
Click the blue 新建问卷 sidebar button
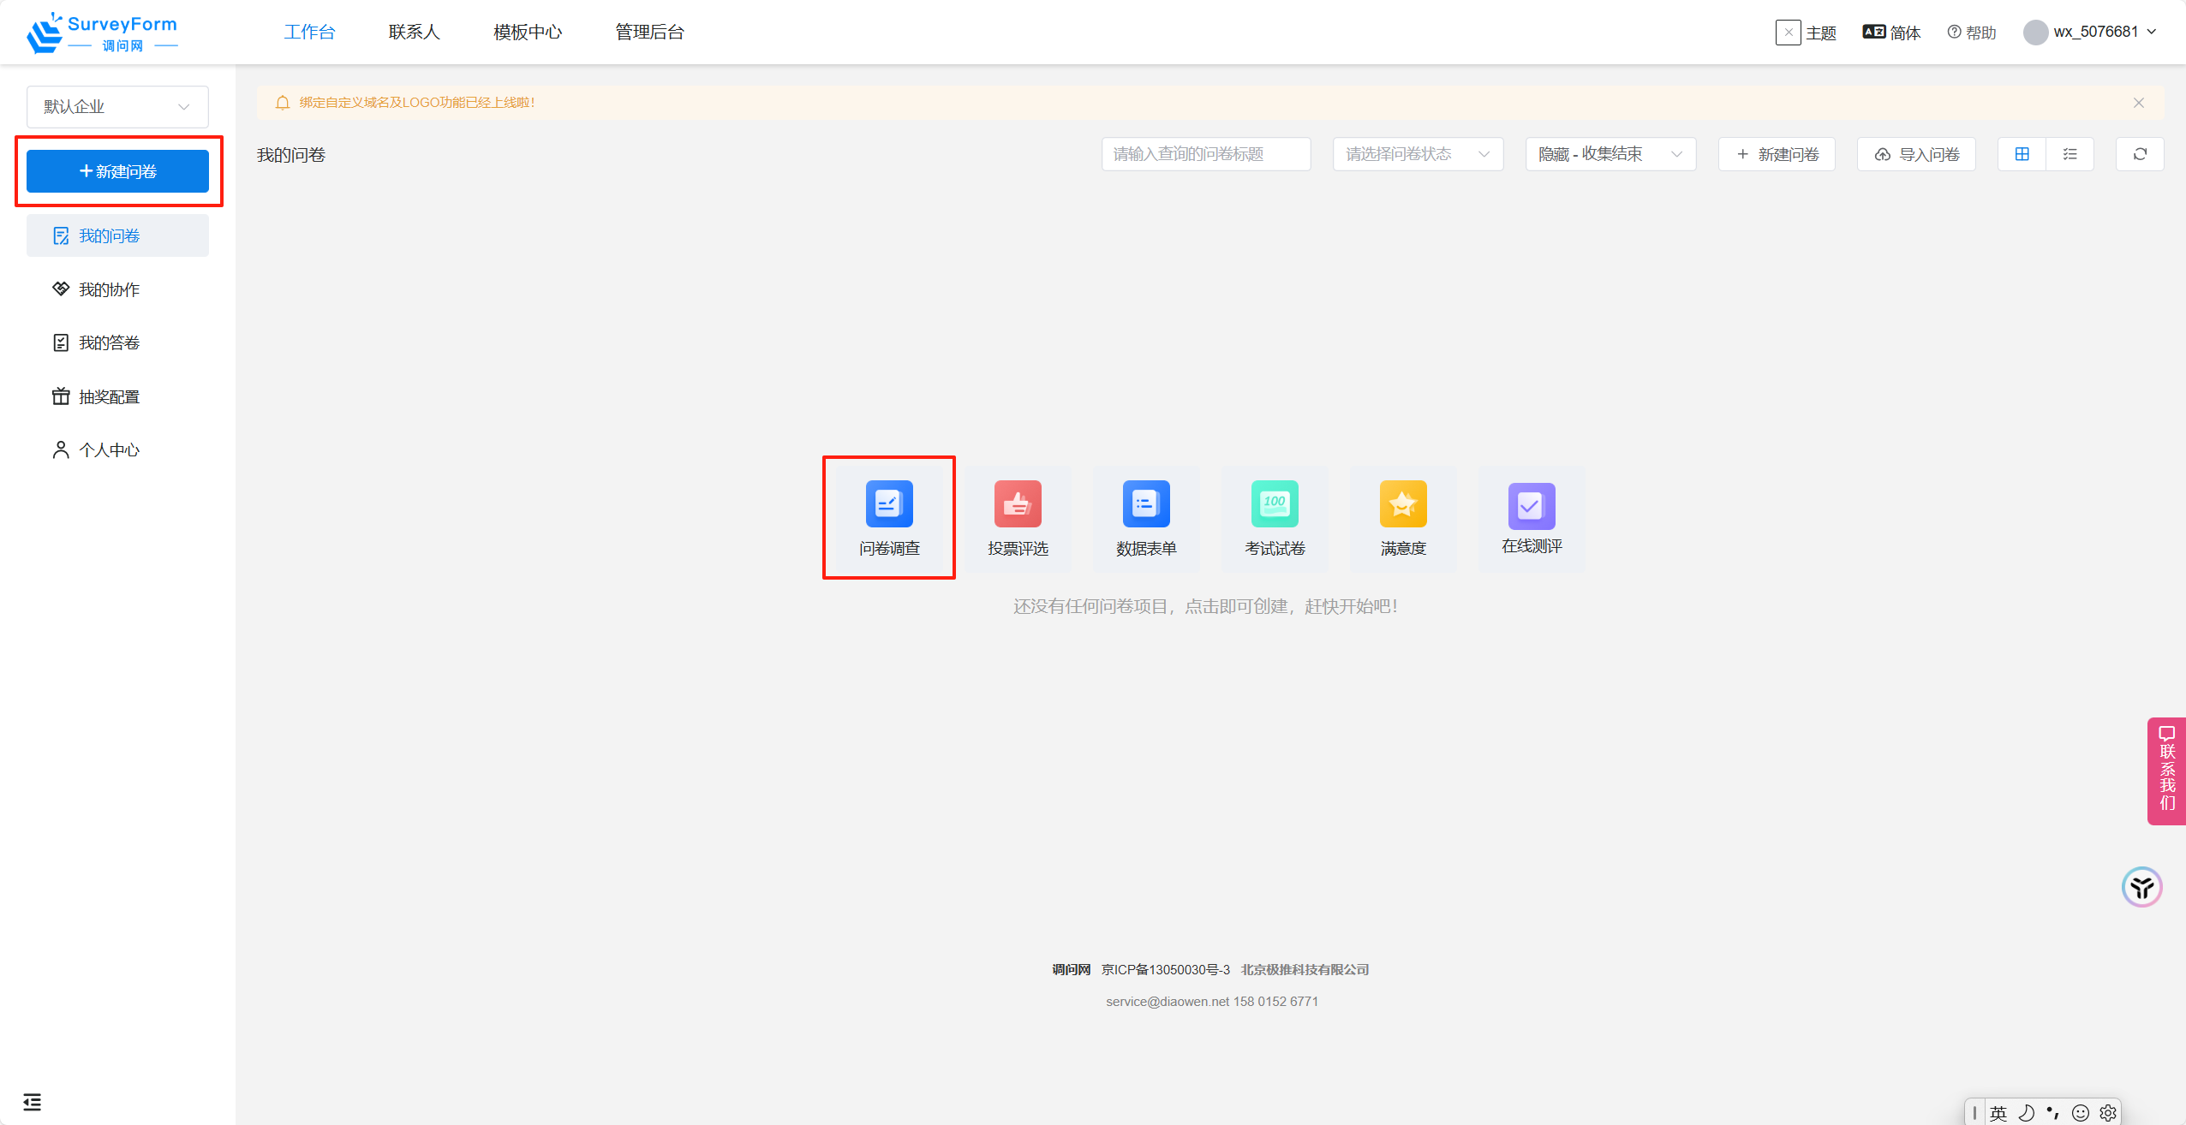(117, 171)
